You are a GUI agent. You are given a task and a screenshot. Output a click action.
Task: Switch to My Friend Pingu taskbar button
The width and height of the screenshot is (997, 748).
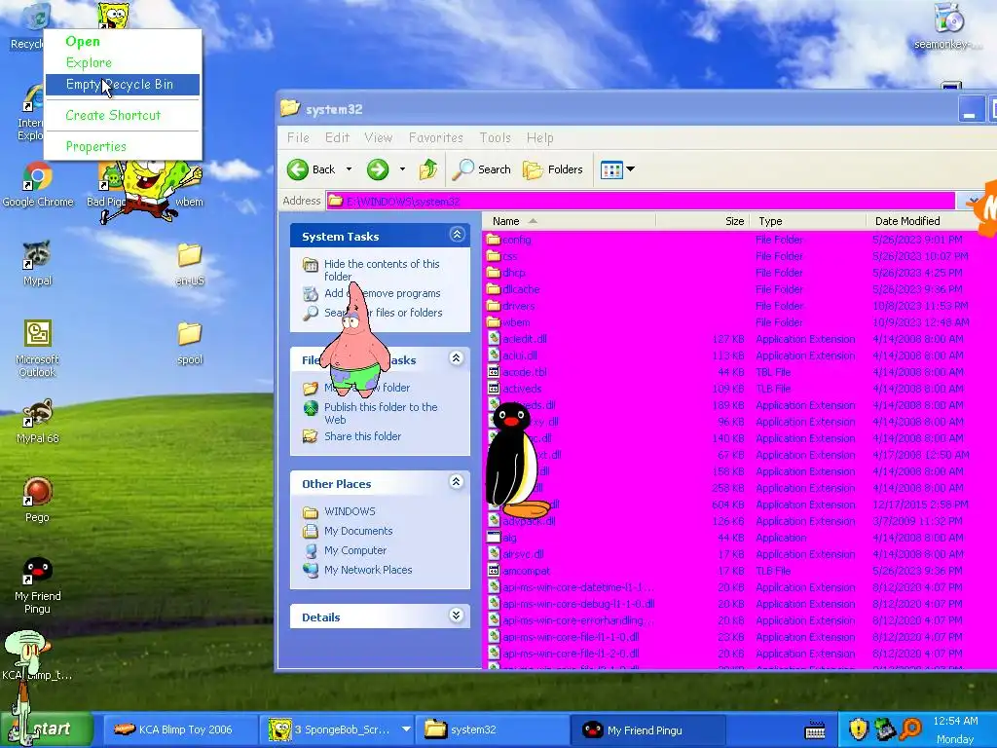647,730
